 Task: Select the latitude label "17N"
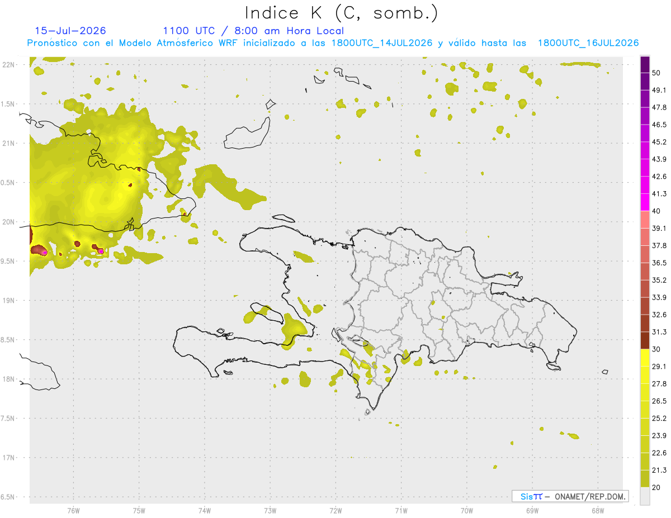tap(8, 458)
